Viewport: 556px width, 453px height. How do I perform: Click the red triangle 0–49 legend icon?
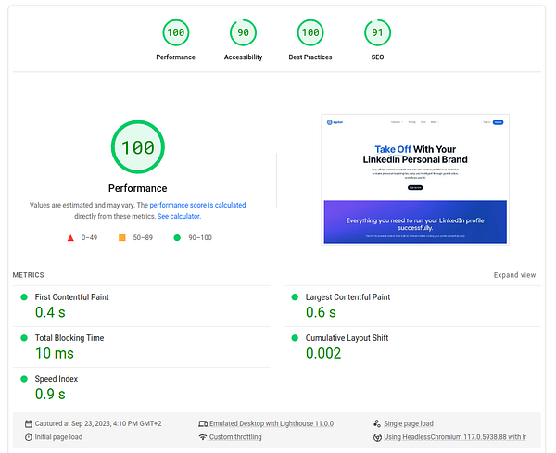pos(70,237)
